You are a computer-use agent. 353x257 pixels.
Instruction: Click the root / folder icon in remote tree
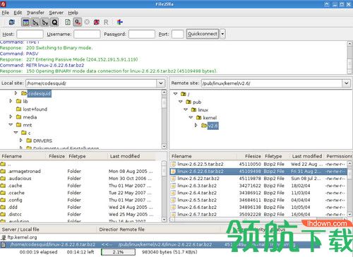(x=184, y=94)
